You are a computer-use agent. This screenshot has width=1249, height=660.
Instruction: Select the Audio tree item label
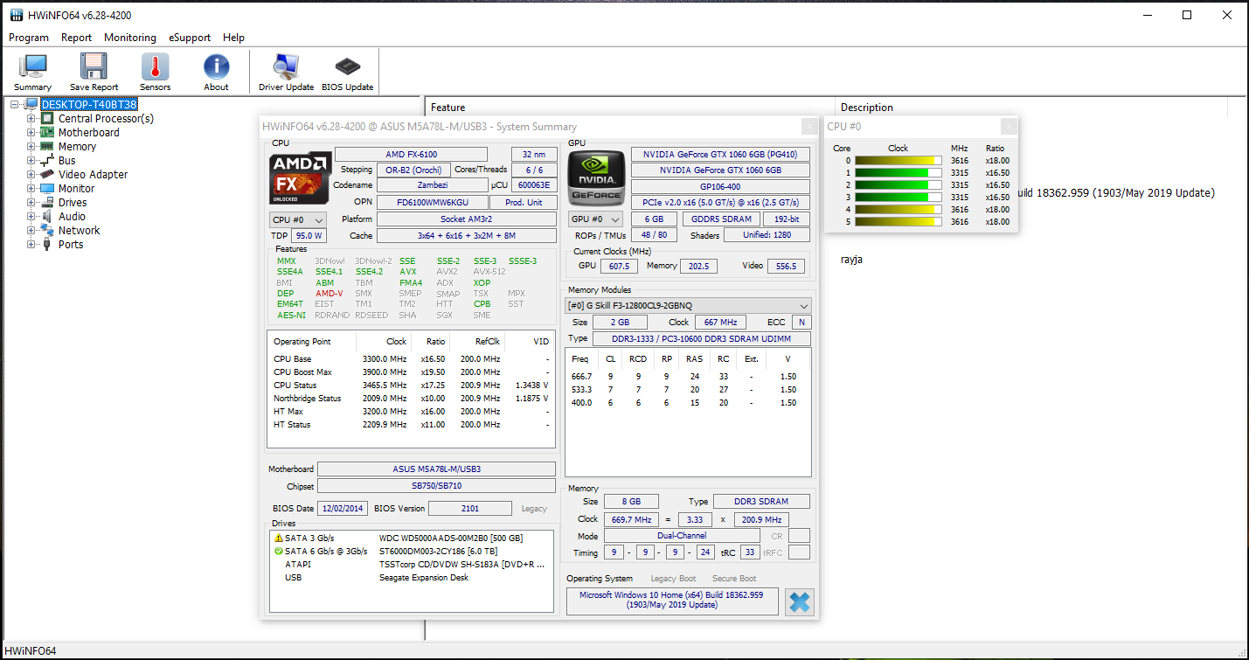pos(72,217)
